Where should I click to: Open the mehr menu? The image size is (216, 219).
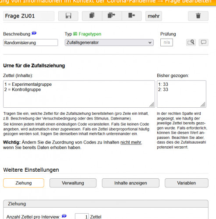(154, 16)
